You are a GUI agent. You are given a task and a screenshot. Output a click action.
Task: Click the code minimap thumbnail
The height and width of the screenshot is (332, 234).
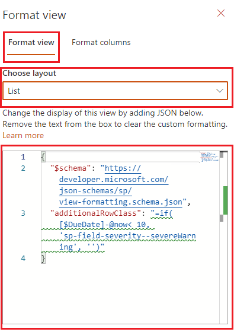point(210,157)
